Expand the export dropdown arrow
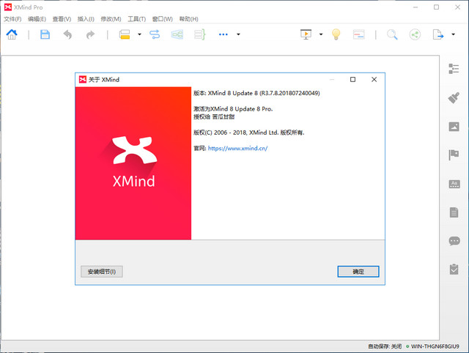Image resolution: width=469 pixels, height=353 pixels. [453, 34]
